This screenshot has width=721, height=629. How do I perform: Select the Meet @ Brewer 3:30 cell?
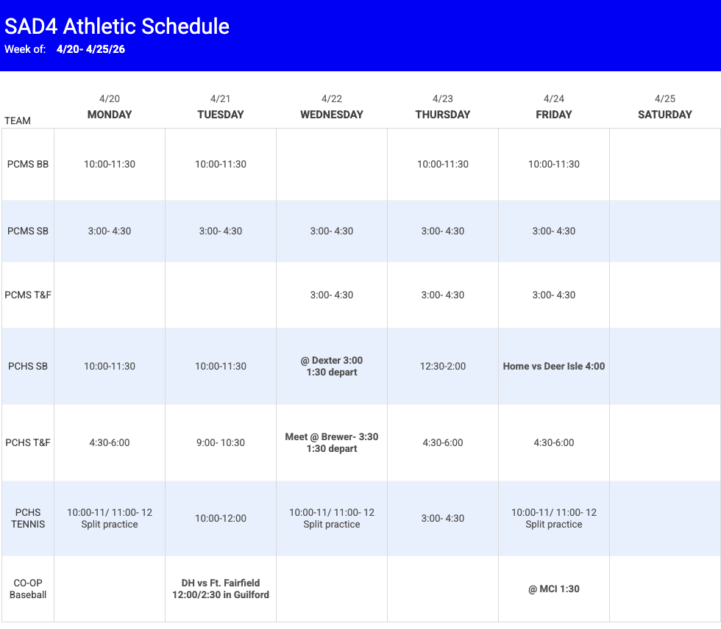(332, 442)
